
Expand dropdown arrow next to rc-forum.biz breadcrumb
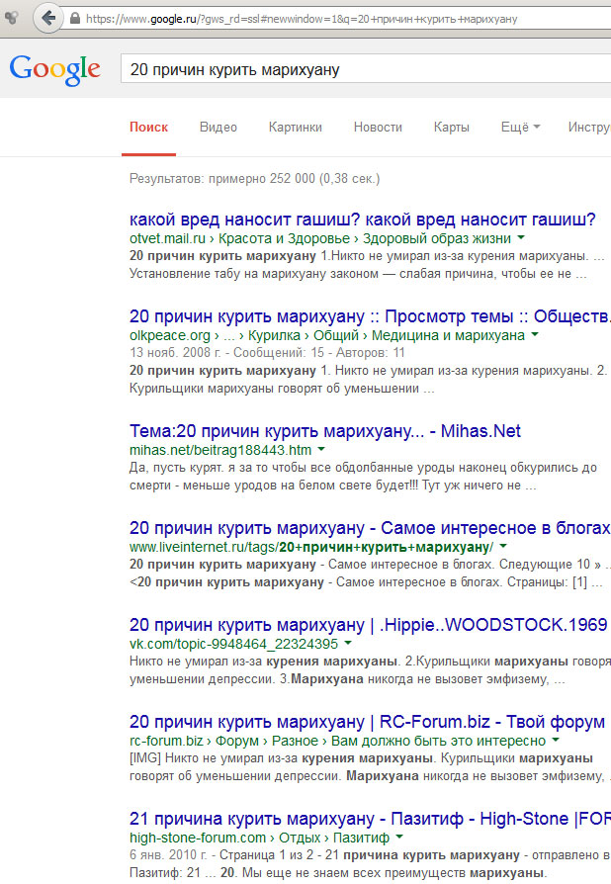tap(556, 740)
